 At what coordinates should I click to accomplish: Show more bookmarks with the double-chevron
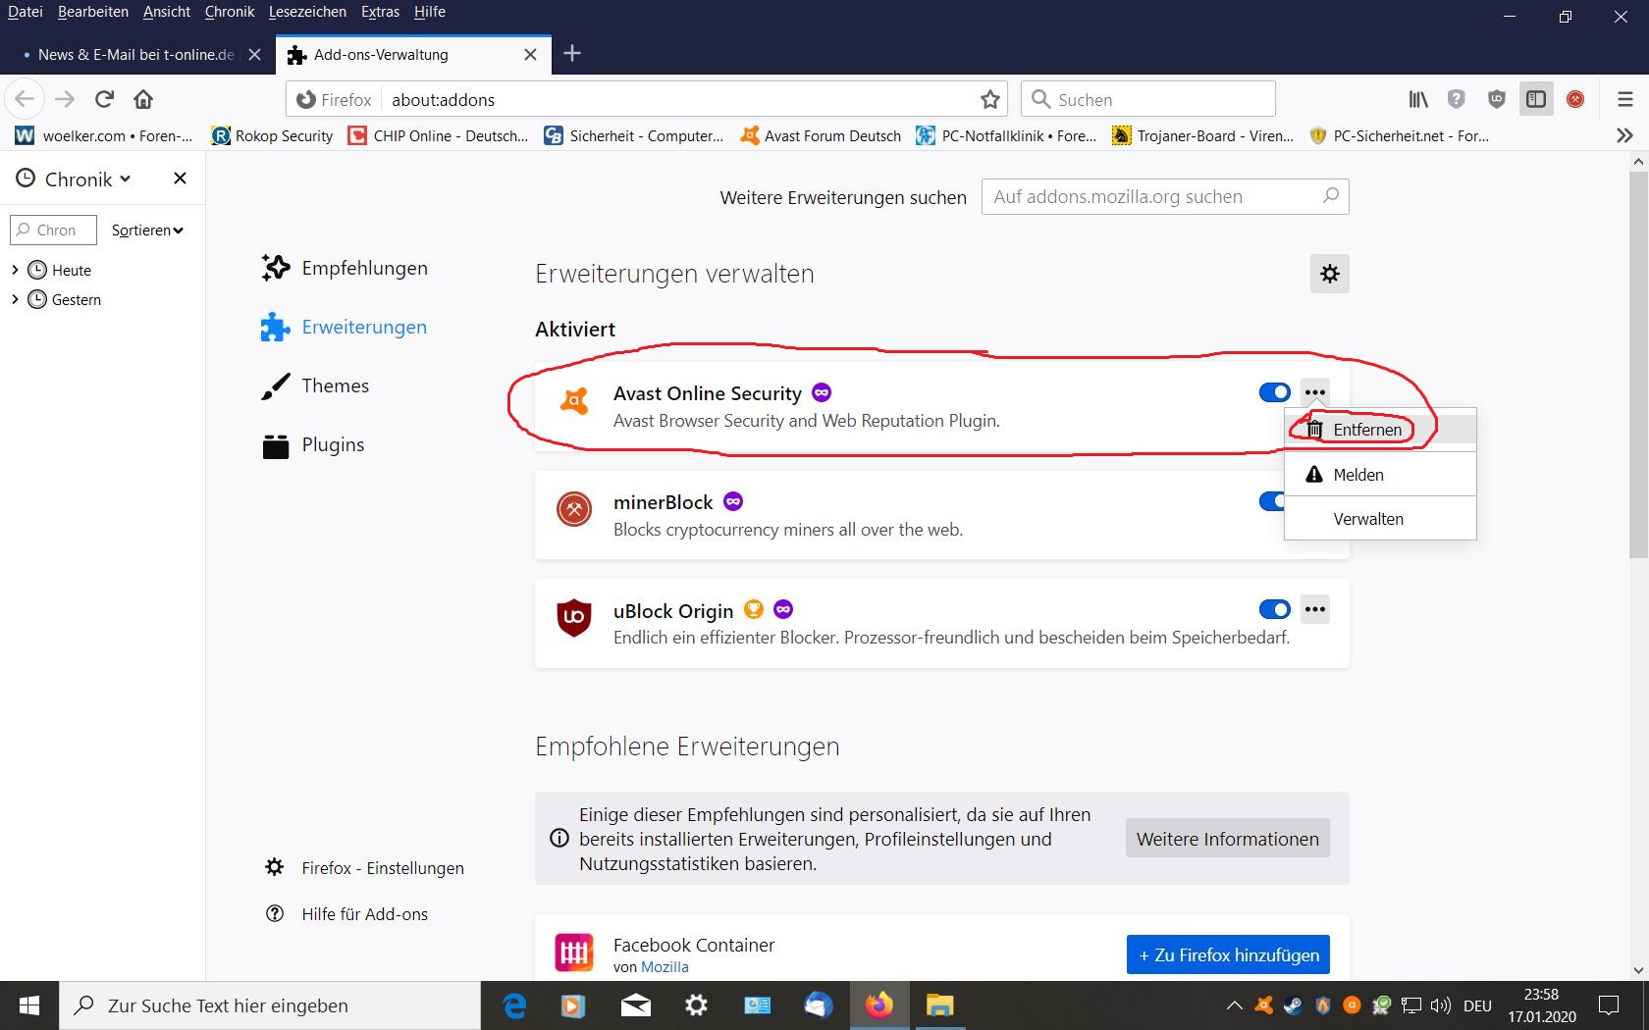[x=1624, y=135]
